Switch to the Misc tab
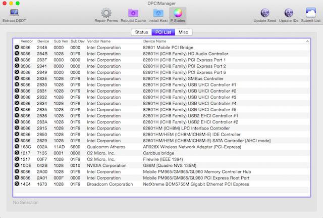The width and height of the screenshot is (323, 218). 183,32
